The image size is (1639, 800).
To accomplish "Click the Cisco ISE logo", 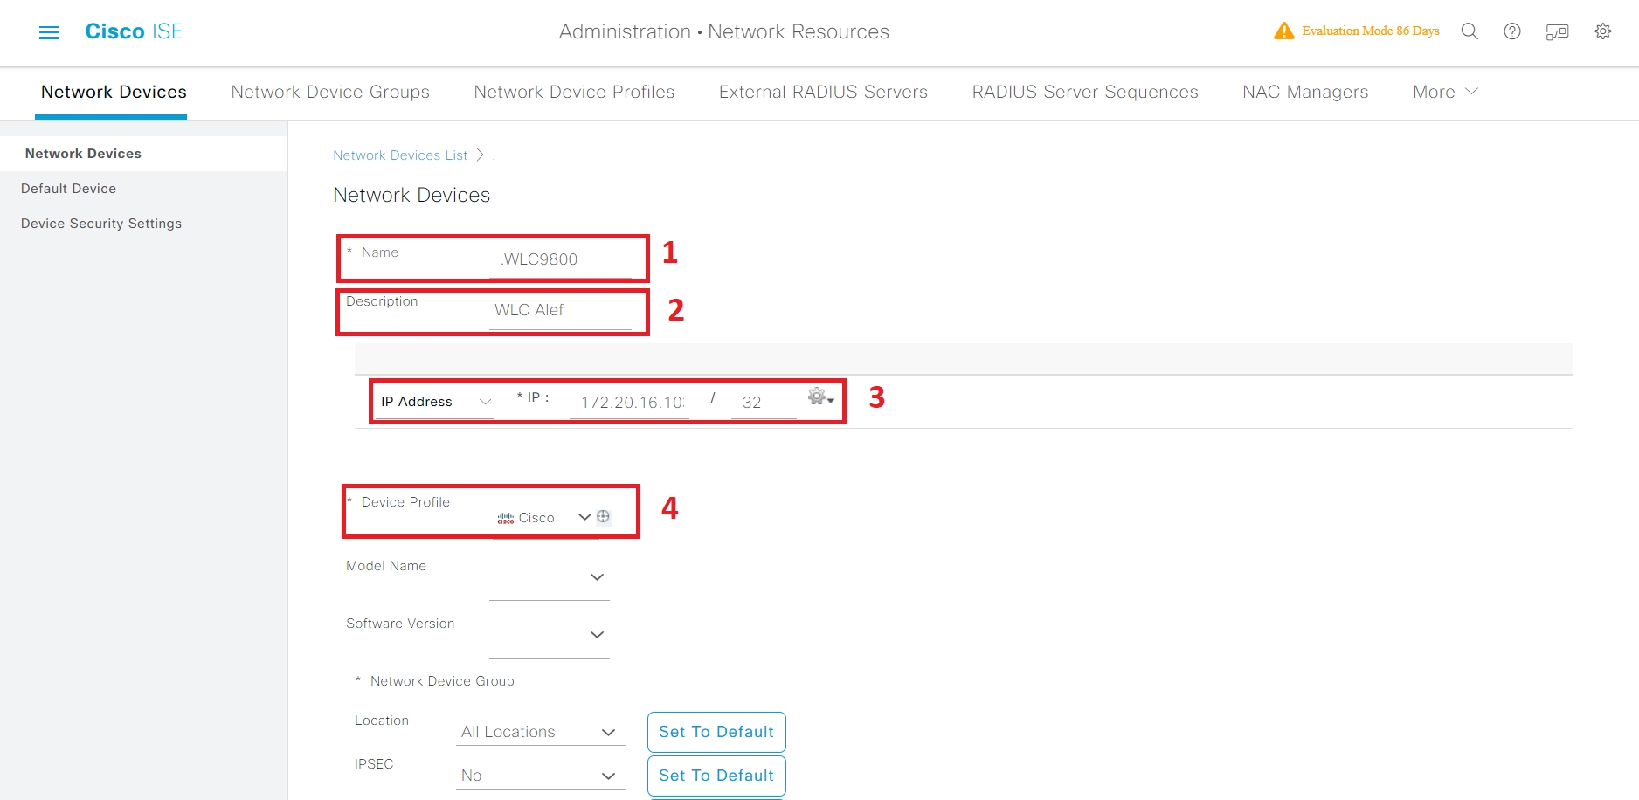I will tap(134, 31).
